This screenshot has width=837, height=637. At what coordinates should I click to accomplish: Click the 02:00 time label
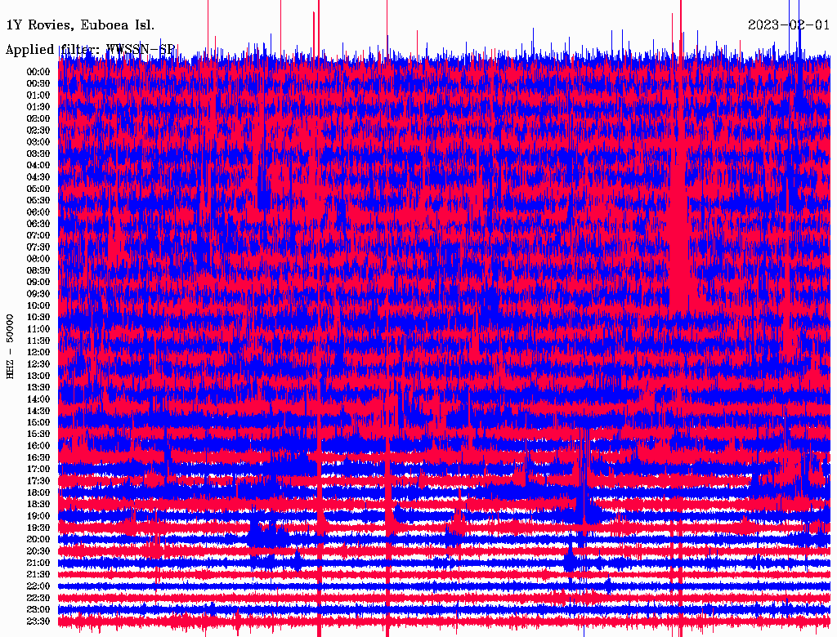38,119
